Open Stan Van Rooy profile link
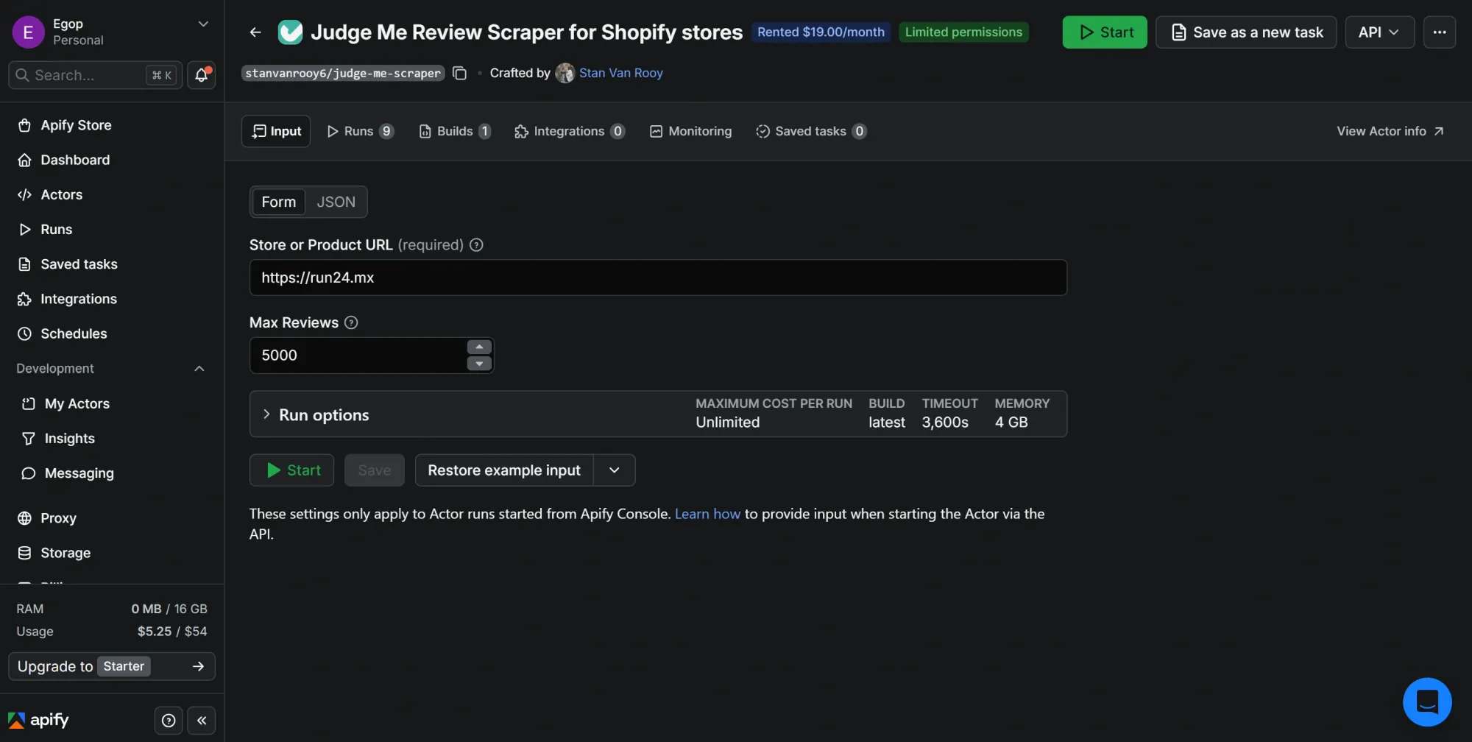This screenshot has width=1472, height=742. (620, 73)
